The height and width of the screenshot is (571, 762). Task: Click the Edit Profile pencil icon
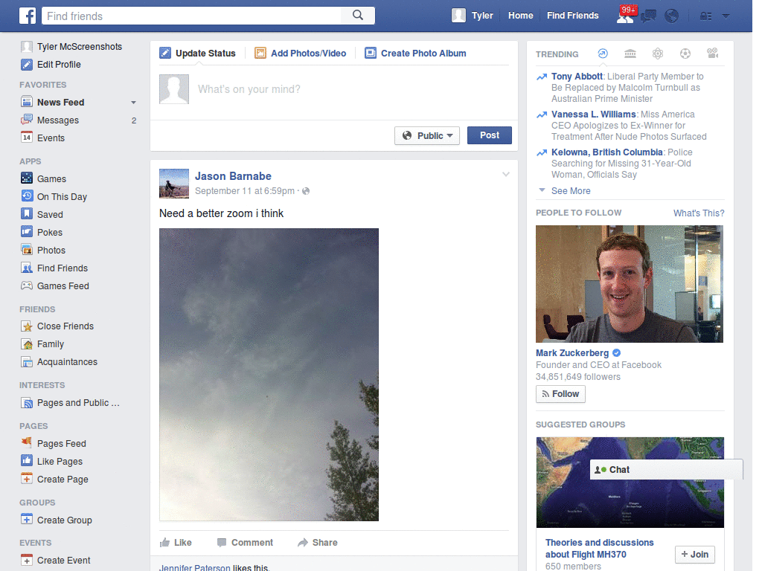[27, 64]
